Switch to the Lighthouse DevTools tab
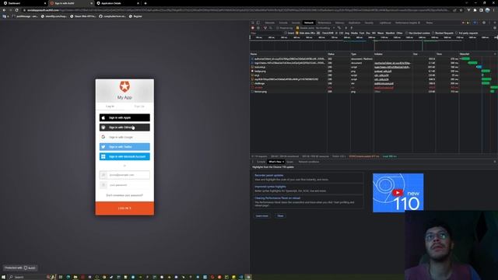The image size is (498, 280). [x=385, y=23]
